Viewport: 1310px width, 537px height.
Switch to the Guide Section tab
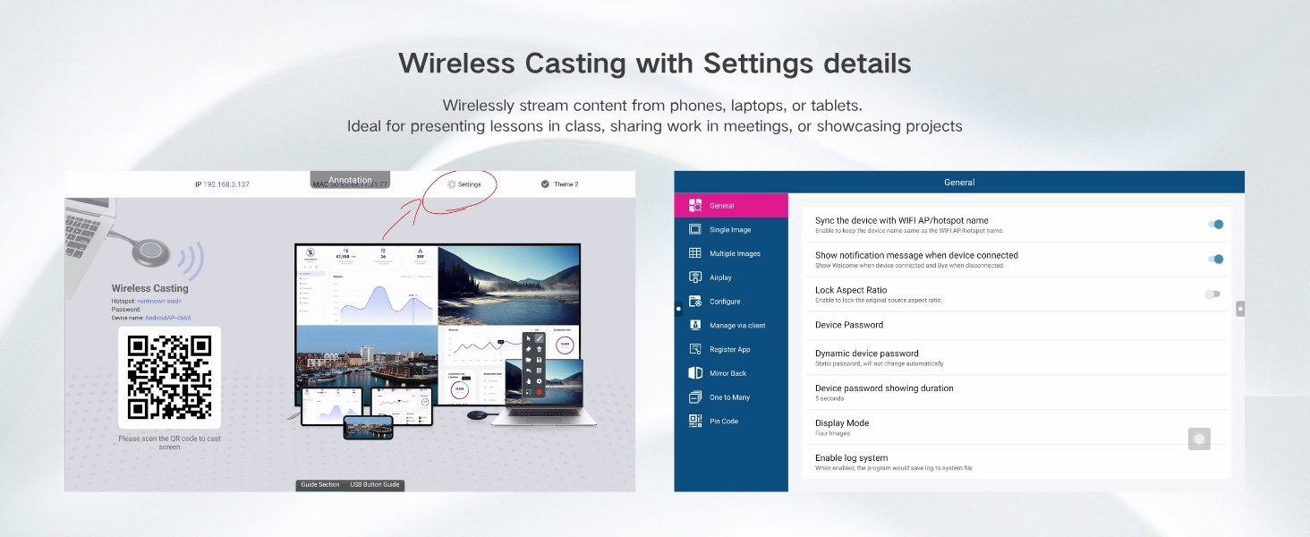pyautogui.click(x=320, y=485)
